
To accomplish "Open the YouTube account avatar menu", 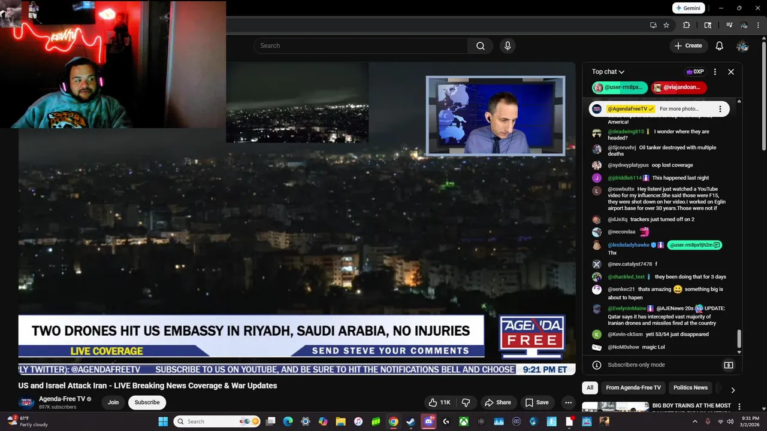I will pyautogui.click(x=742, y=46).
